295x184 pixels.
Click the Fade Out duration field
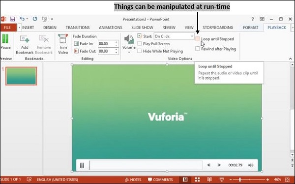click(x=106, y=51)
